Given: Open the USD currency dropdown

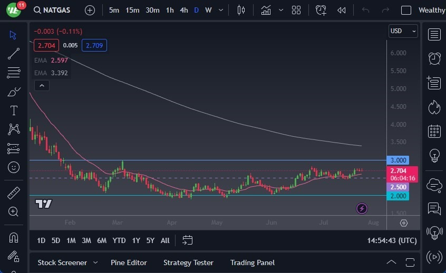Looking at the screenshot, I should click(403, 31).
